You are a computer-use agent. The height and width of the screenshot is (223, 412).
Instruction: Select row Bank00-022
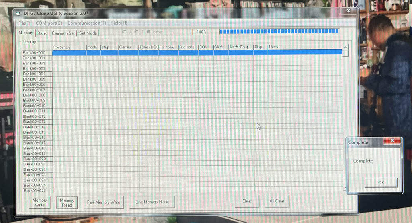point(38,169)
